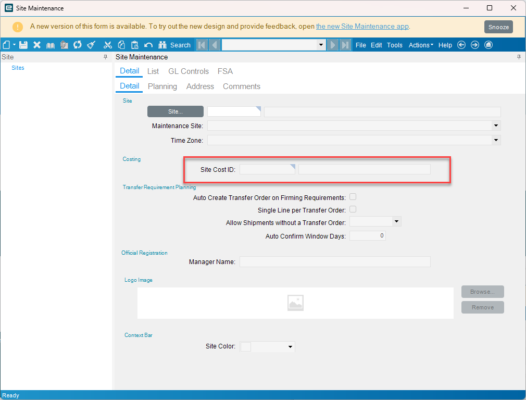Image resolution: width=526 pixels, height=400 pixels.
Task: Click the Site... button
Action: tap(176, 111)
